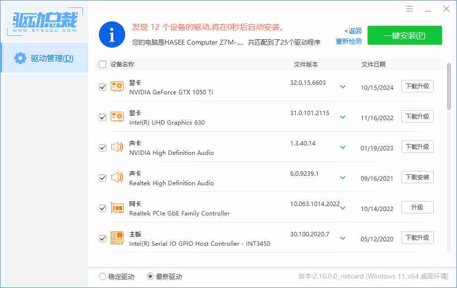Expand version dropdown for Realtek PCIe GbE Controller
Screen dimensions: 457x288
pyautogui.click(x=342, y=208)
